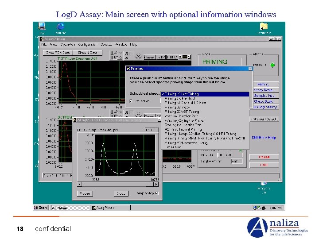Open the View menu
This screenshot has height=239, width=319.
(54, 44)
